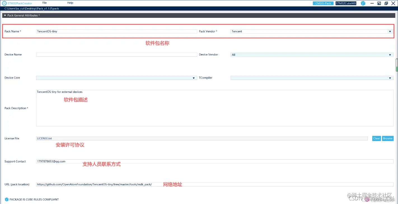Click the License File label

pyautogui.click(x=12, y=139)
